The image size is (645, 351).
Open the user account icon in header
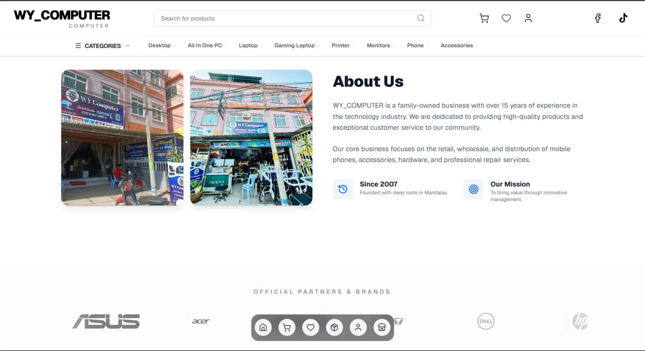pyautogui.click(x=528, y=18)
